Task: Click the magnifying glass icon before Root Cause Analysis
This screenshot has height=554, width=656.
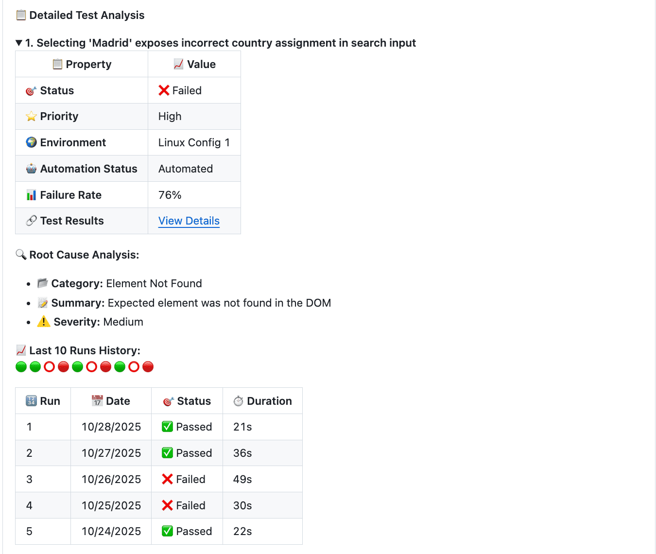Action: click(20, 254)
